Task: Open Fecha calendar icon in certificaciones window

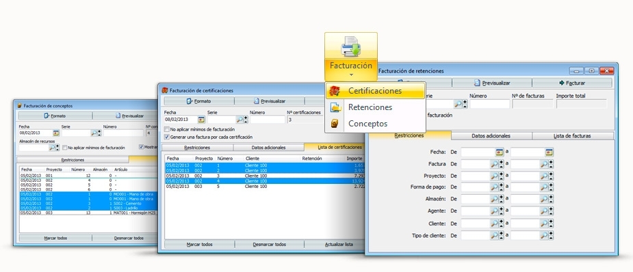Action: (201, 120)
